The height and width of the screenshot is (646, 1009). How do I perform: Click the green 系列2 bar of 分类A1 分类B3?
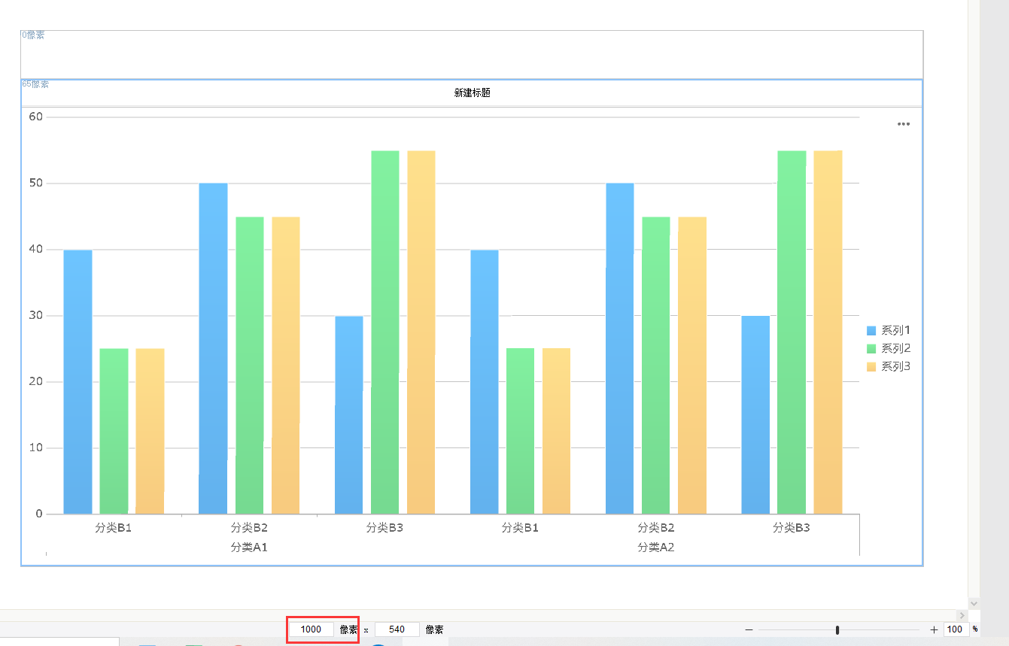click(x=385, y=332)
